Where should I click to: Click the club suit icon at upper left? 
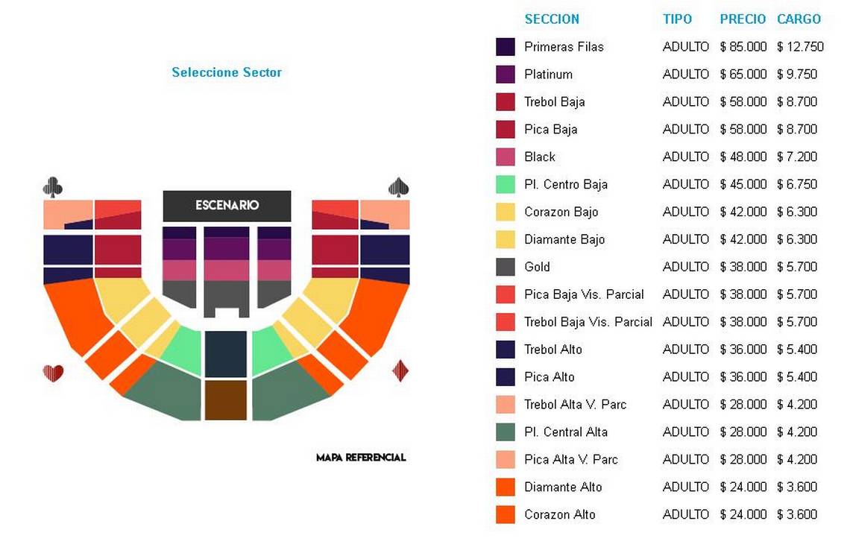(53, 187)
